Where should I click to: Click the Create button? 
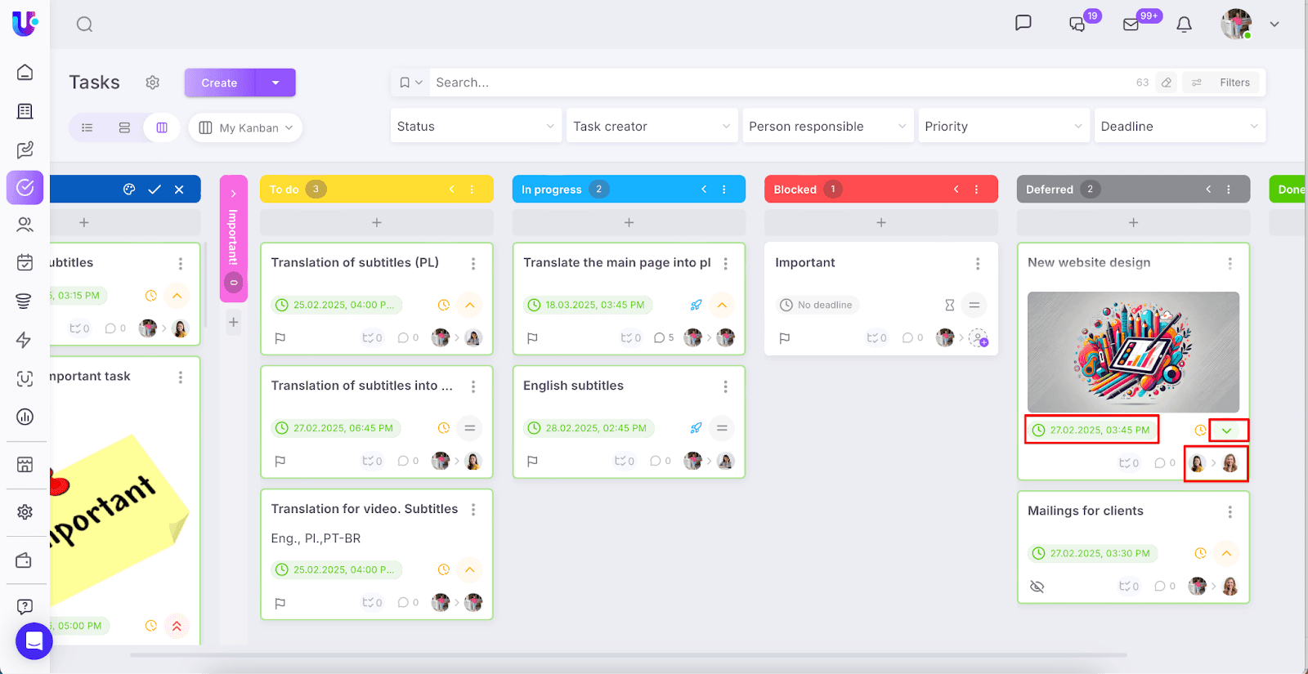coord(219,83)
